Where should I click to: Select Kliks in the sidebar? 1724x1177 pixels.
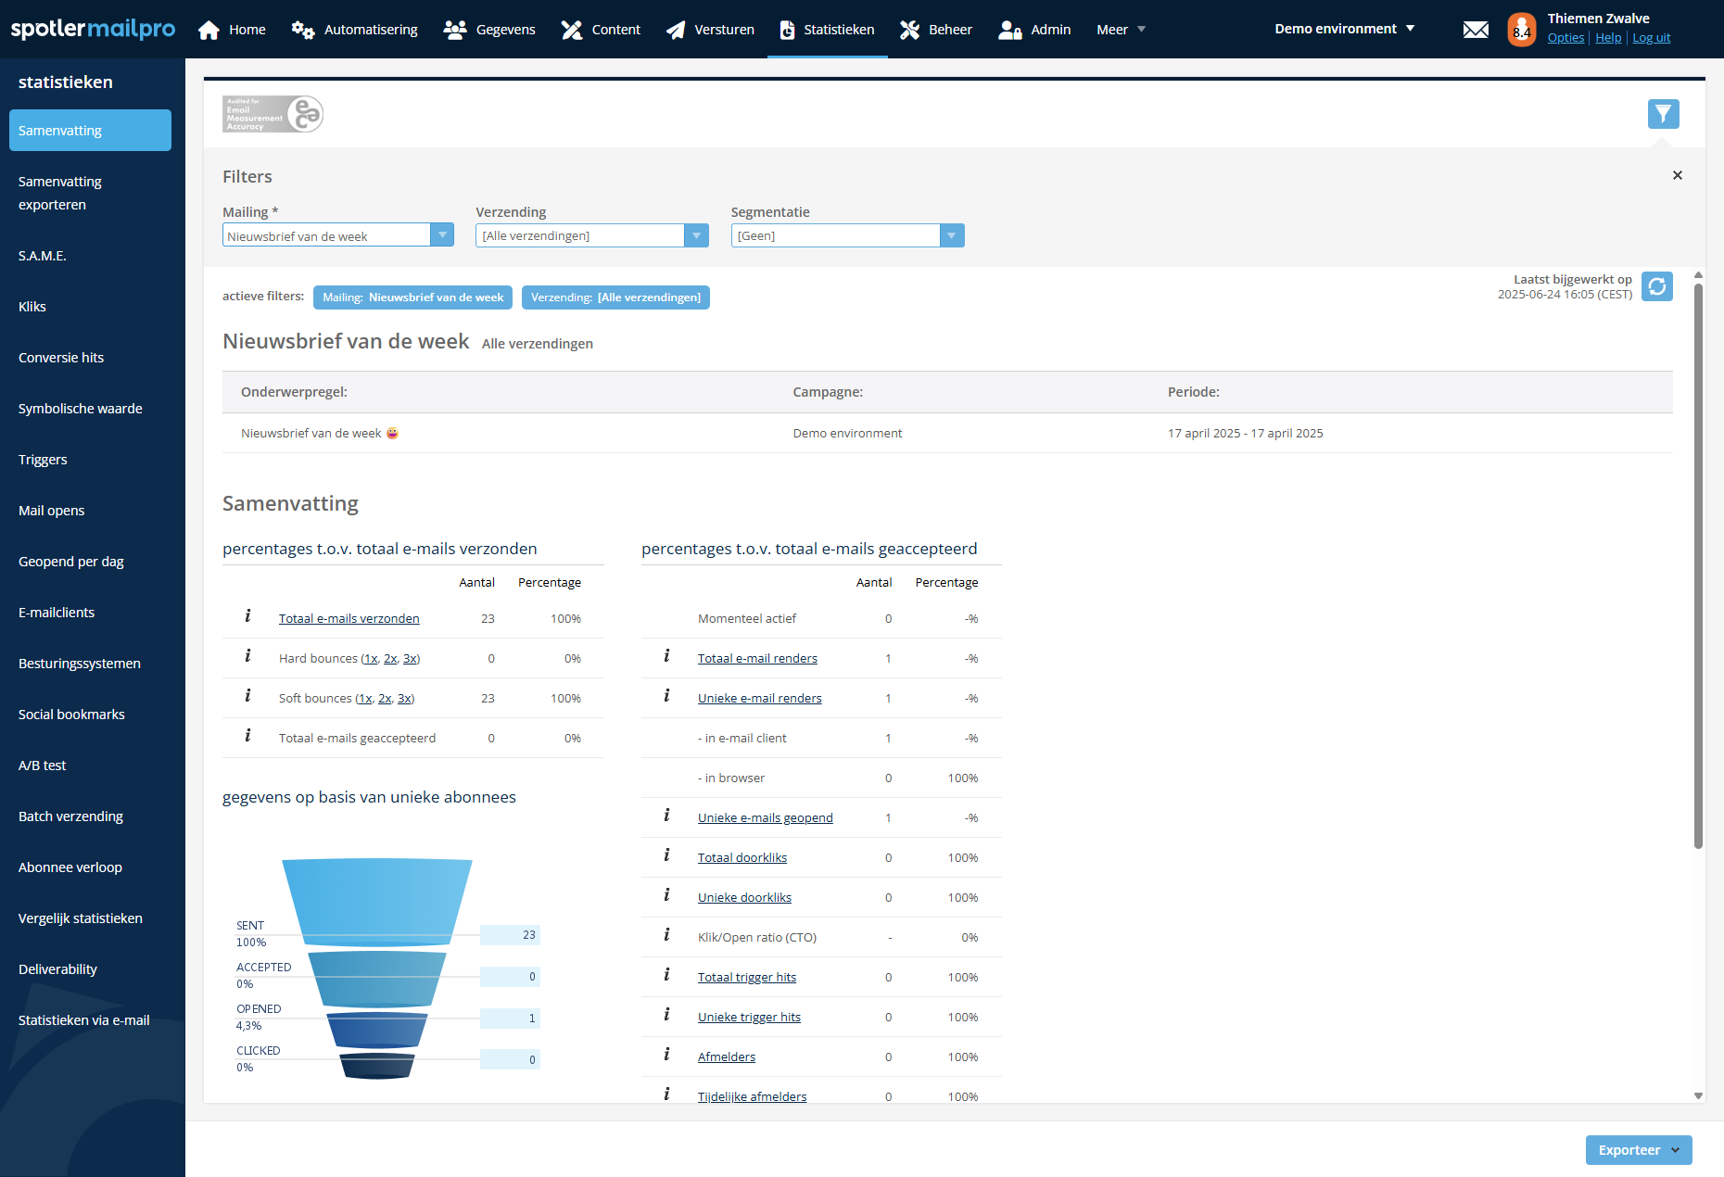tap(32, 307)
